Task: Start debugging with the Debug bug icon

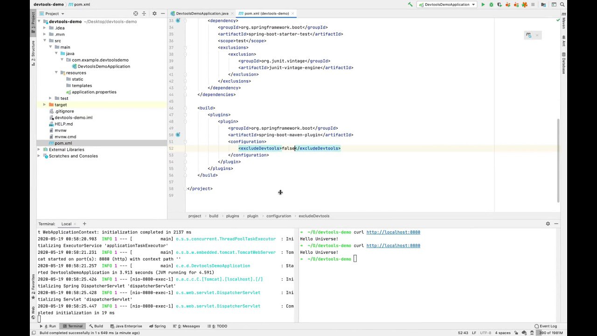Action: coord(491,5)
